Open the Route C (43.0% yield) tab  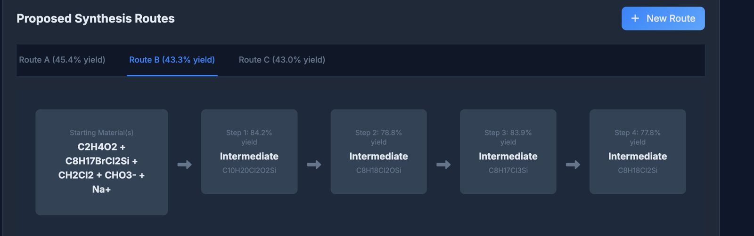coord(282,60)
